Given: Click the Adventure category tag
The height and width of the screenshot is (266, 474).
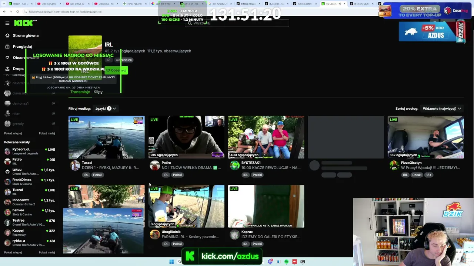Looking at the screenshot, I should coord(124,60).
